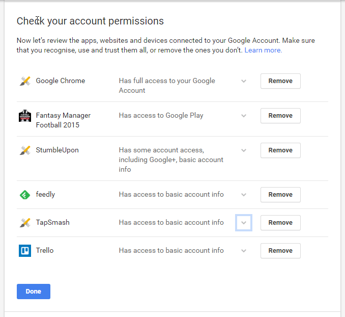The height and width of the screenshot is (317, 345).
Task: Click 'Has some account access' StumbleUpon description
Action: (171, 160)
